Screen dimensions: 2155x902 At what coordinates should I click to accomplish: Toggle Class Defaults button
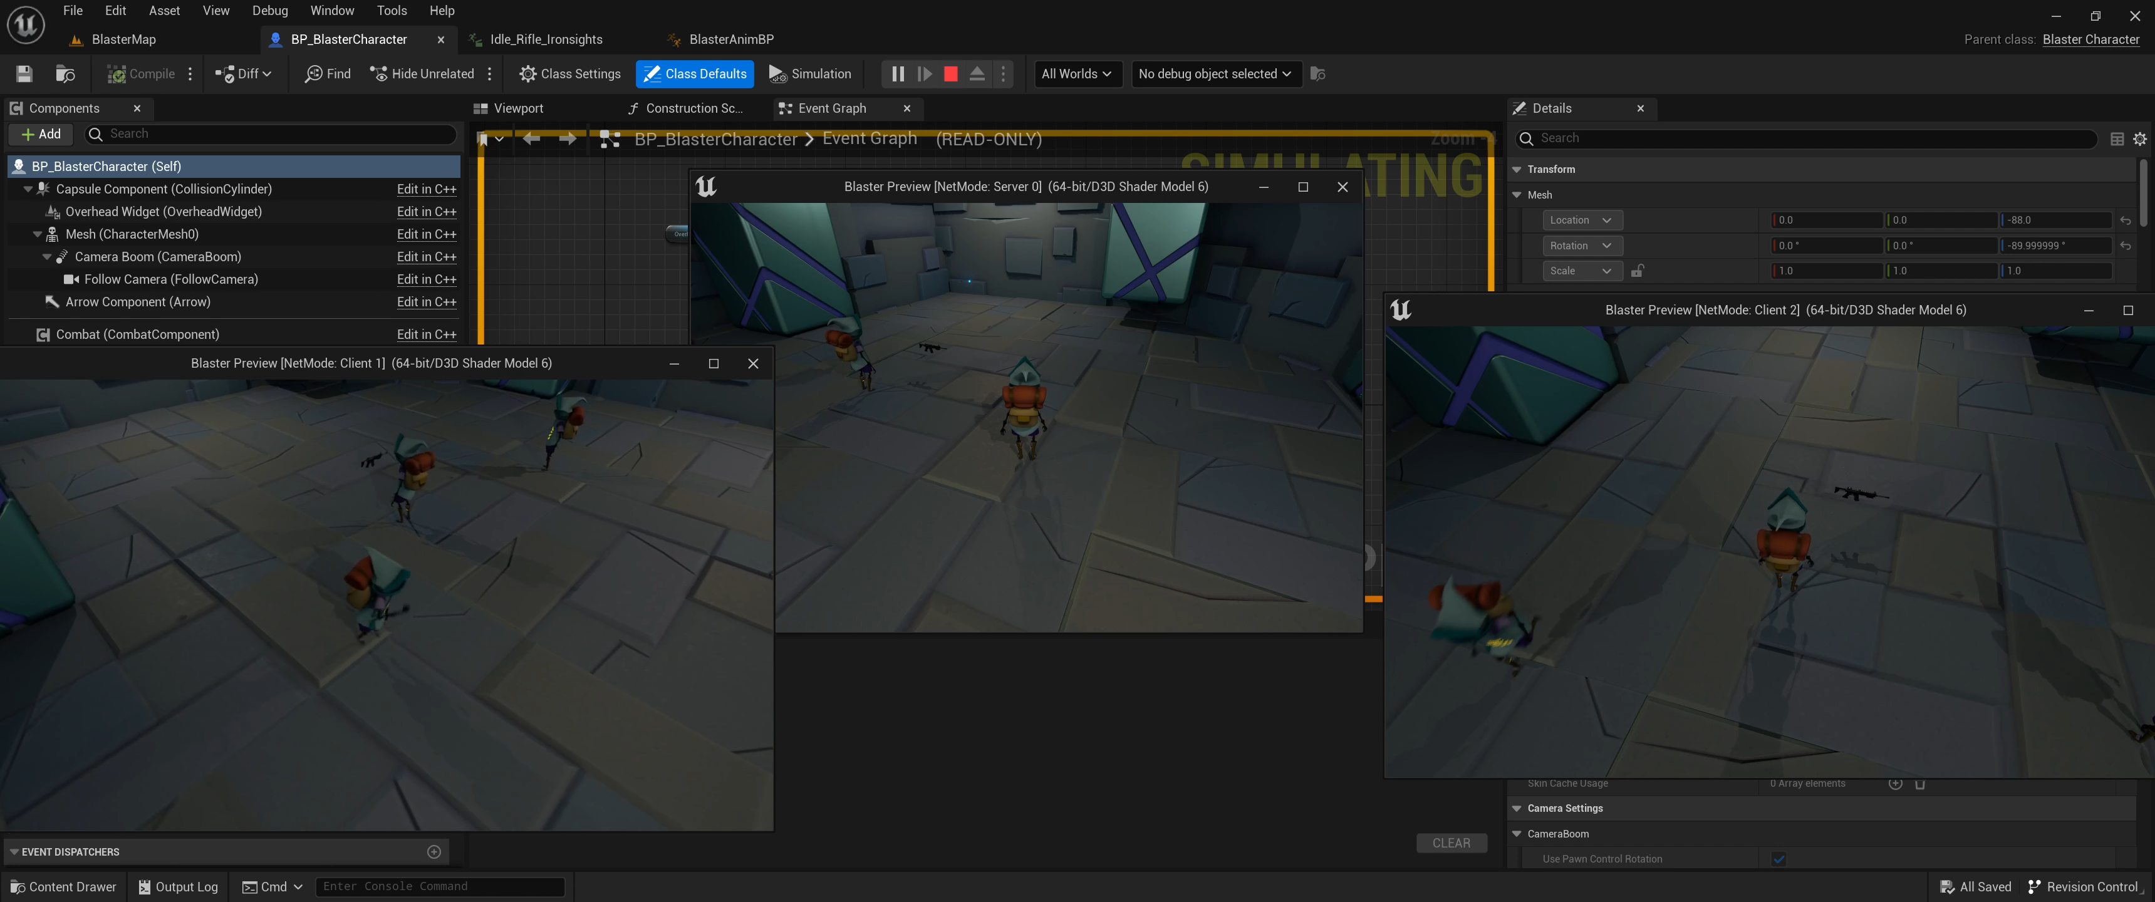[694, 74]
